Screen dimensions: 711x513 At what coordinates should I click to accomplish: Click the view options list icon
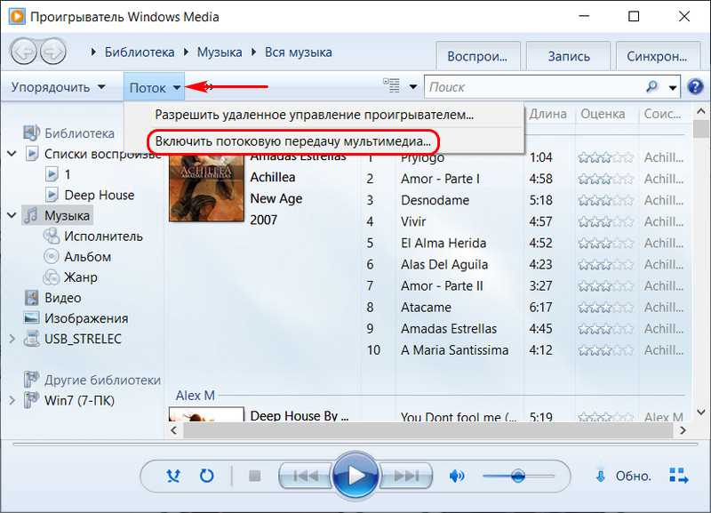[x=391, y=85]
